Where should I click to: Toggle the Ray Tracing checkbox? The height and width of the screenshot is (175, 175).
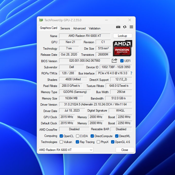point(77,142)
